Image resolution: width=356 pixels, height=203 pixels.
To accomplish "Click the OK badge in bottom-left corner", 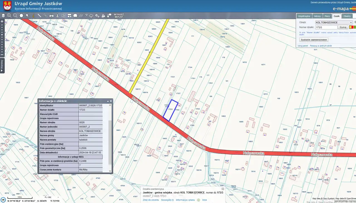I will [3, 200].
